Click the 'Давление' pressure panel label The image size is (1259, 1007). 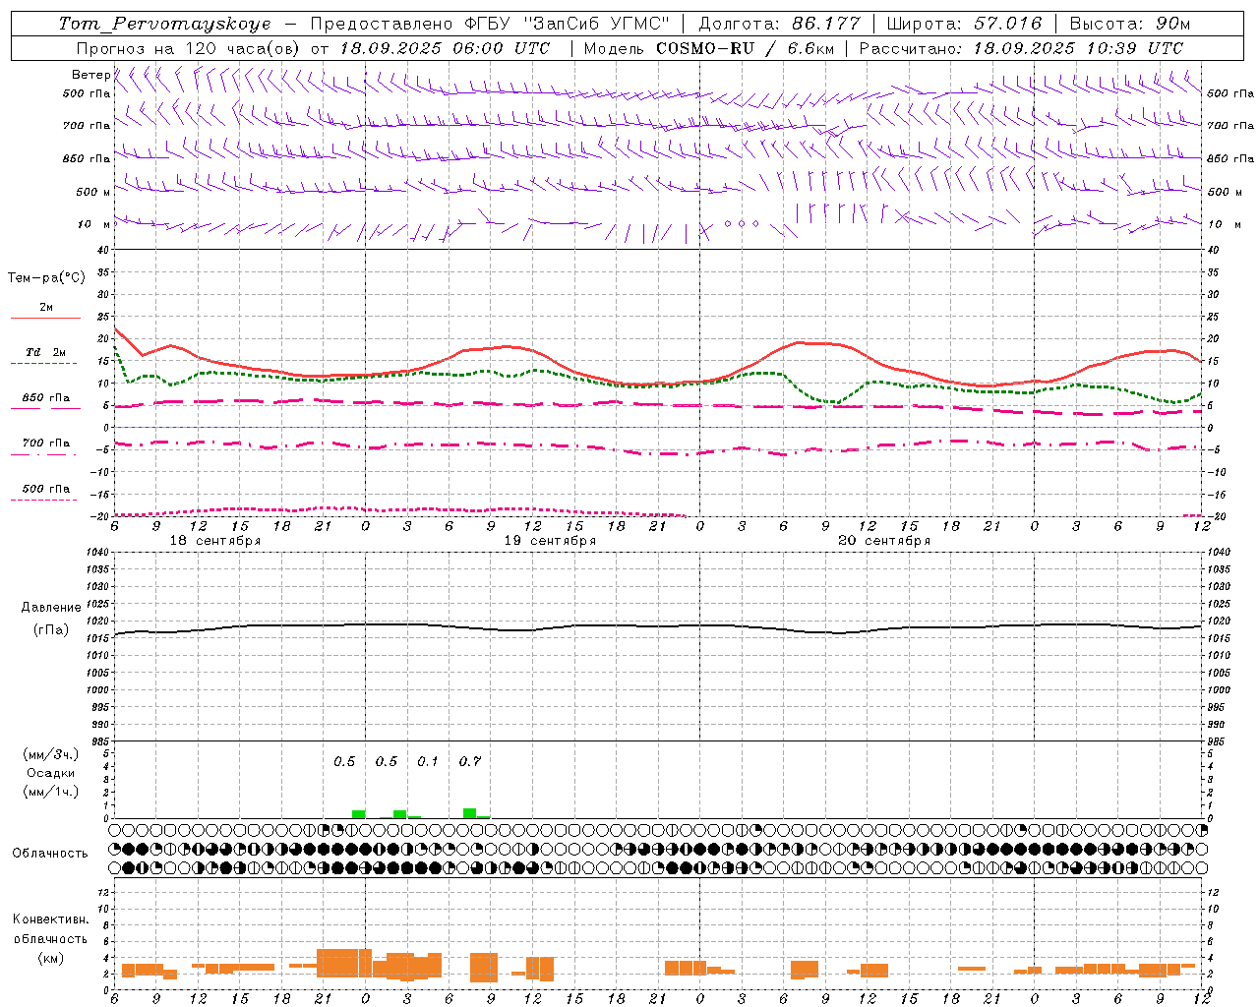(51, 608)
